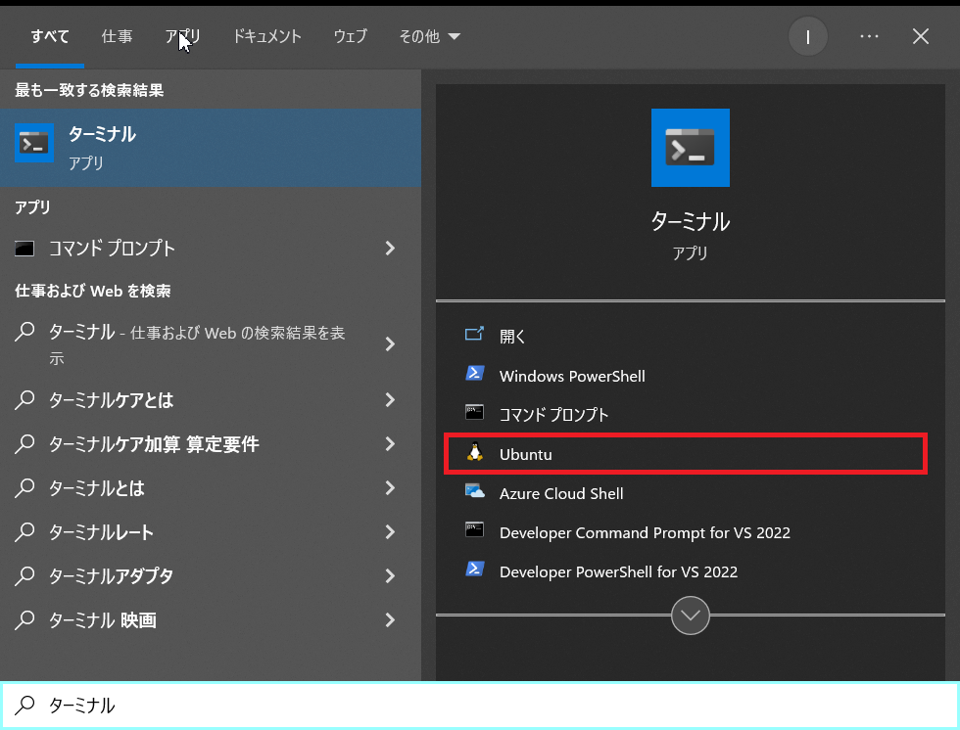960x730 pixels.
Task: Click the Azure Cloud Shell icon
Action: 475,492
